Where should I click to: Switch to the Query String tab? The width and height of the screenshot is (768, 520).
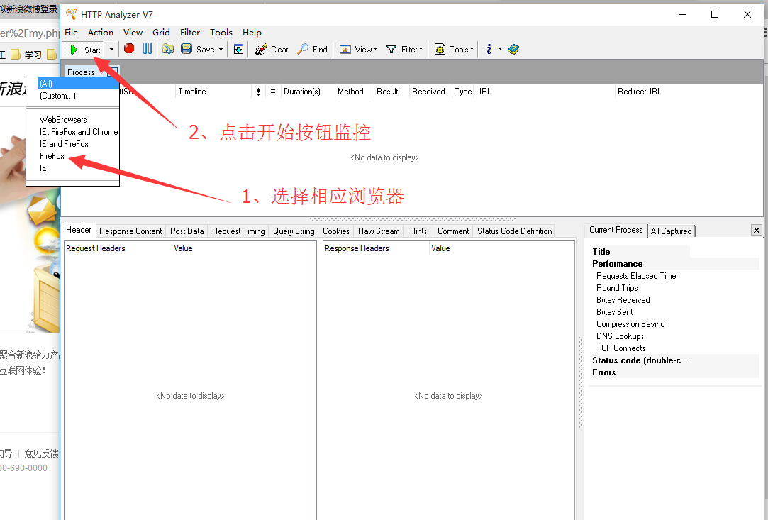click(294, 231)
